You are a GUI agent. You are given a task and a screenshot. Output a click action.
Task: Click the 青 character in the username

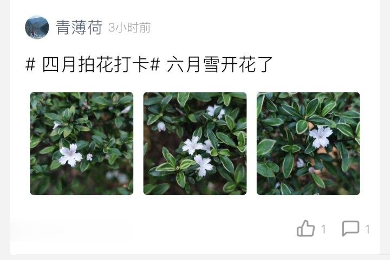coord(62,27)
